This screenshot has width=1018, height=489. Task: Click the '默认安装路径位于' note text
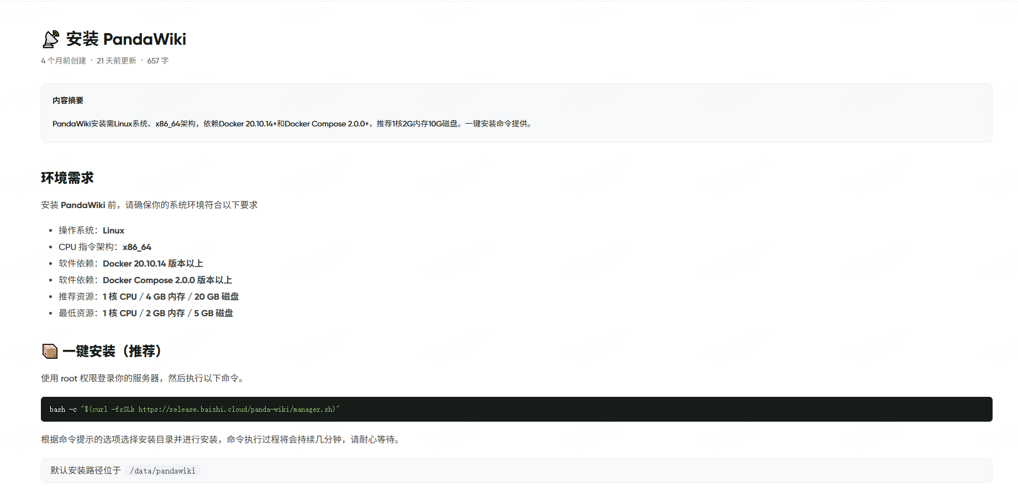point(86,470)
